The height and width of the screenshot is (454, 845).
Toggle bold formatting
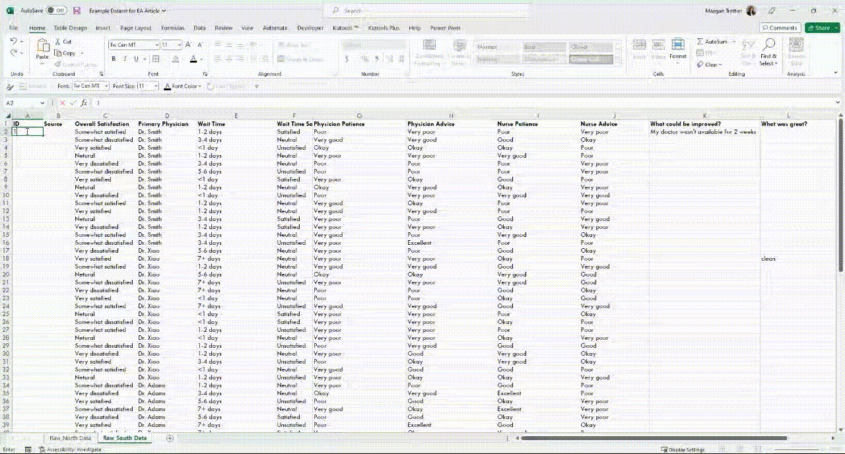pyautogui.click(x=113, y=59)
